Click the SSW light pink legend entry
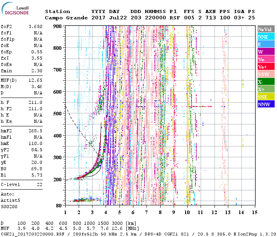This screenshot has height=237, width=277. point(266,74)
